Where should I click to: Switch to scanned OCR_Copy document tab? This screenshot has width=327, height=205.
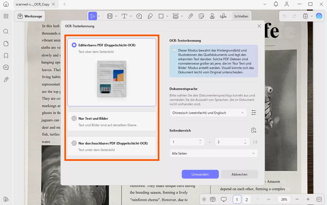[x=32, y=4]
